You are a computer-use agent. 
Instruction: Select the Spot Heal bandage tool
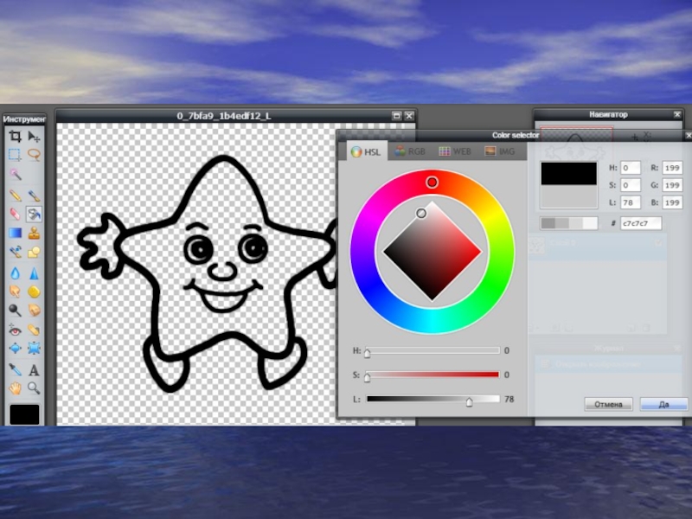[x=34, y=330]
